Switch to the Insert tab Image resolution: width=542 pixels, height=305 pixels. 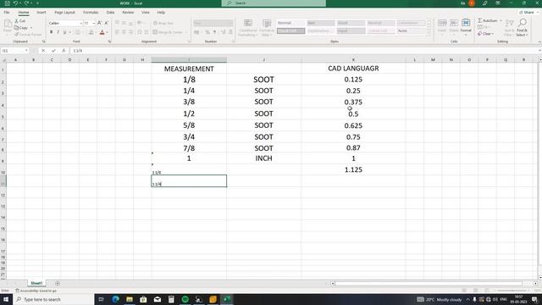coord(41,12)
